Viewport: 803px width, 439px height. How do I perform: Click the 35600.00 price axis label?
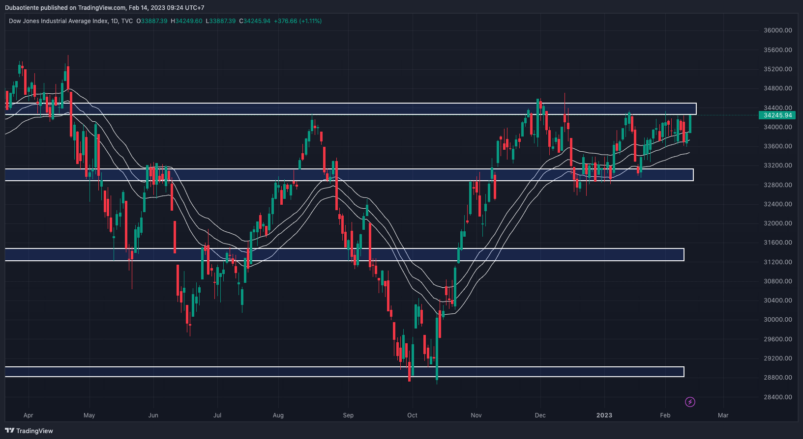pos(777,50)
